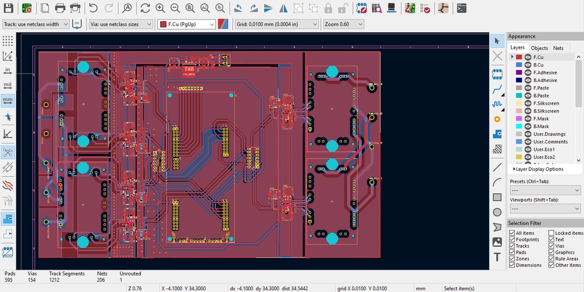This screenshot has width=584, height=292.
Task: Switch units to millimeters (mm)
Action: pyautogui.click(x=8, y=100)
